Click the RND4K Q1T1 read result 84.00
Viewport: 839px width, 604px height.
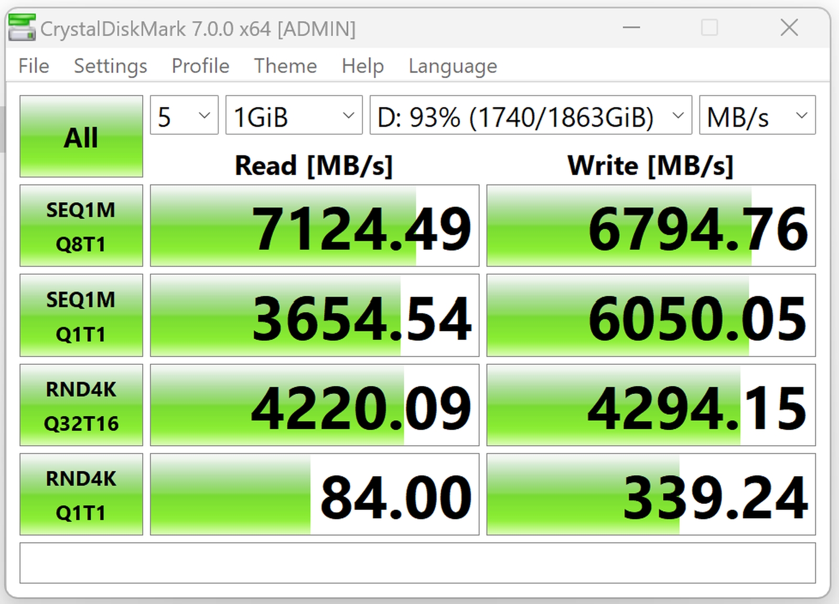point(315,494)
